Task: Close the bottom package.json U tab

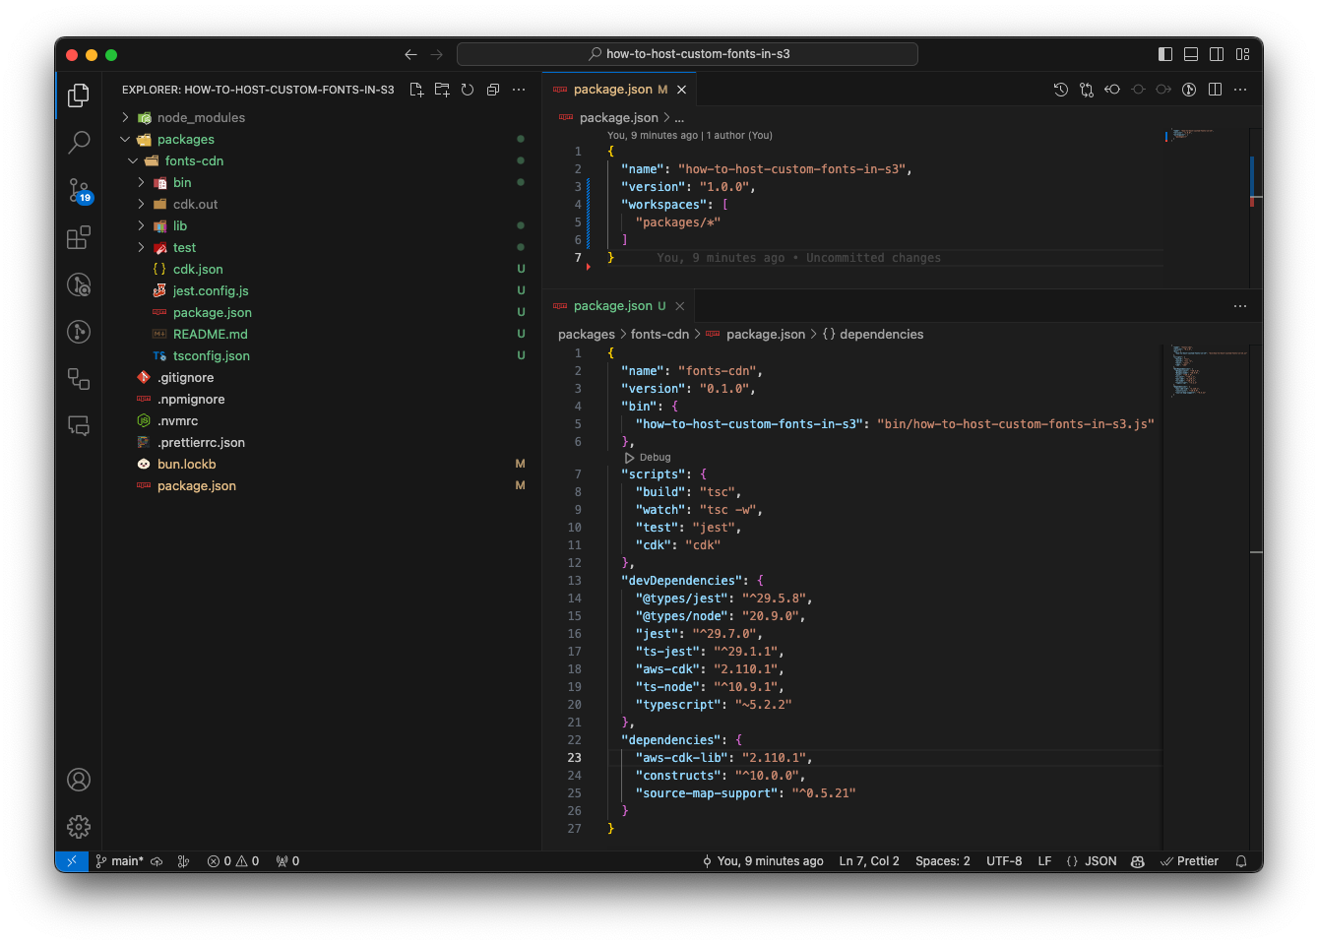Action: click(x=679, y=306)
